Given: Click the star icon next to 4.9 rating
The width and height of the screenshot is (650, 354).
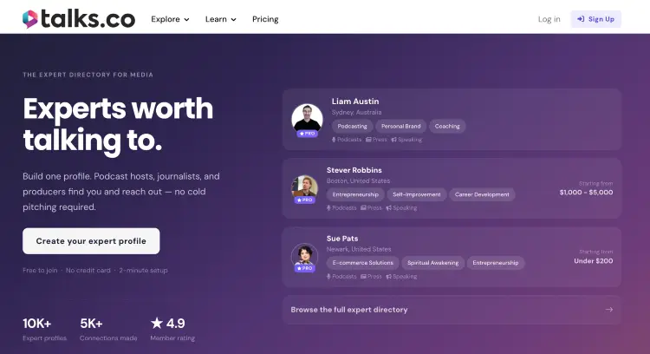Looking at the screenshot, I should 157,323.
